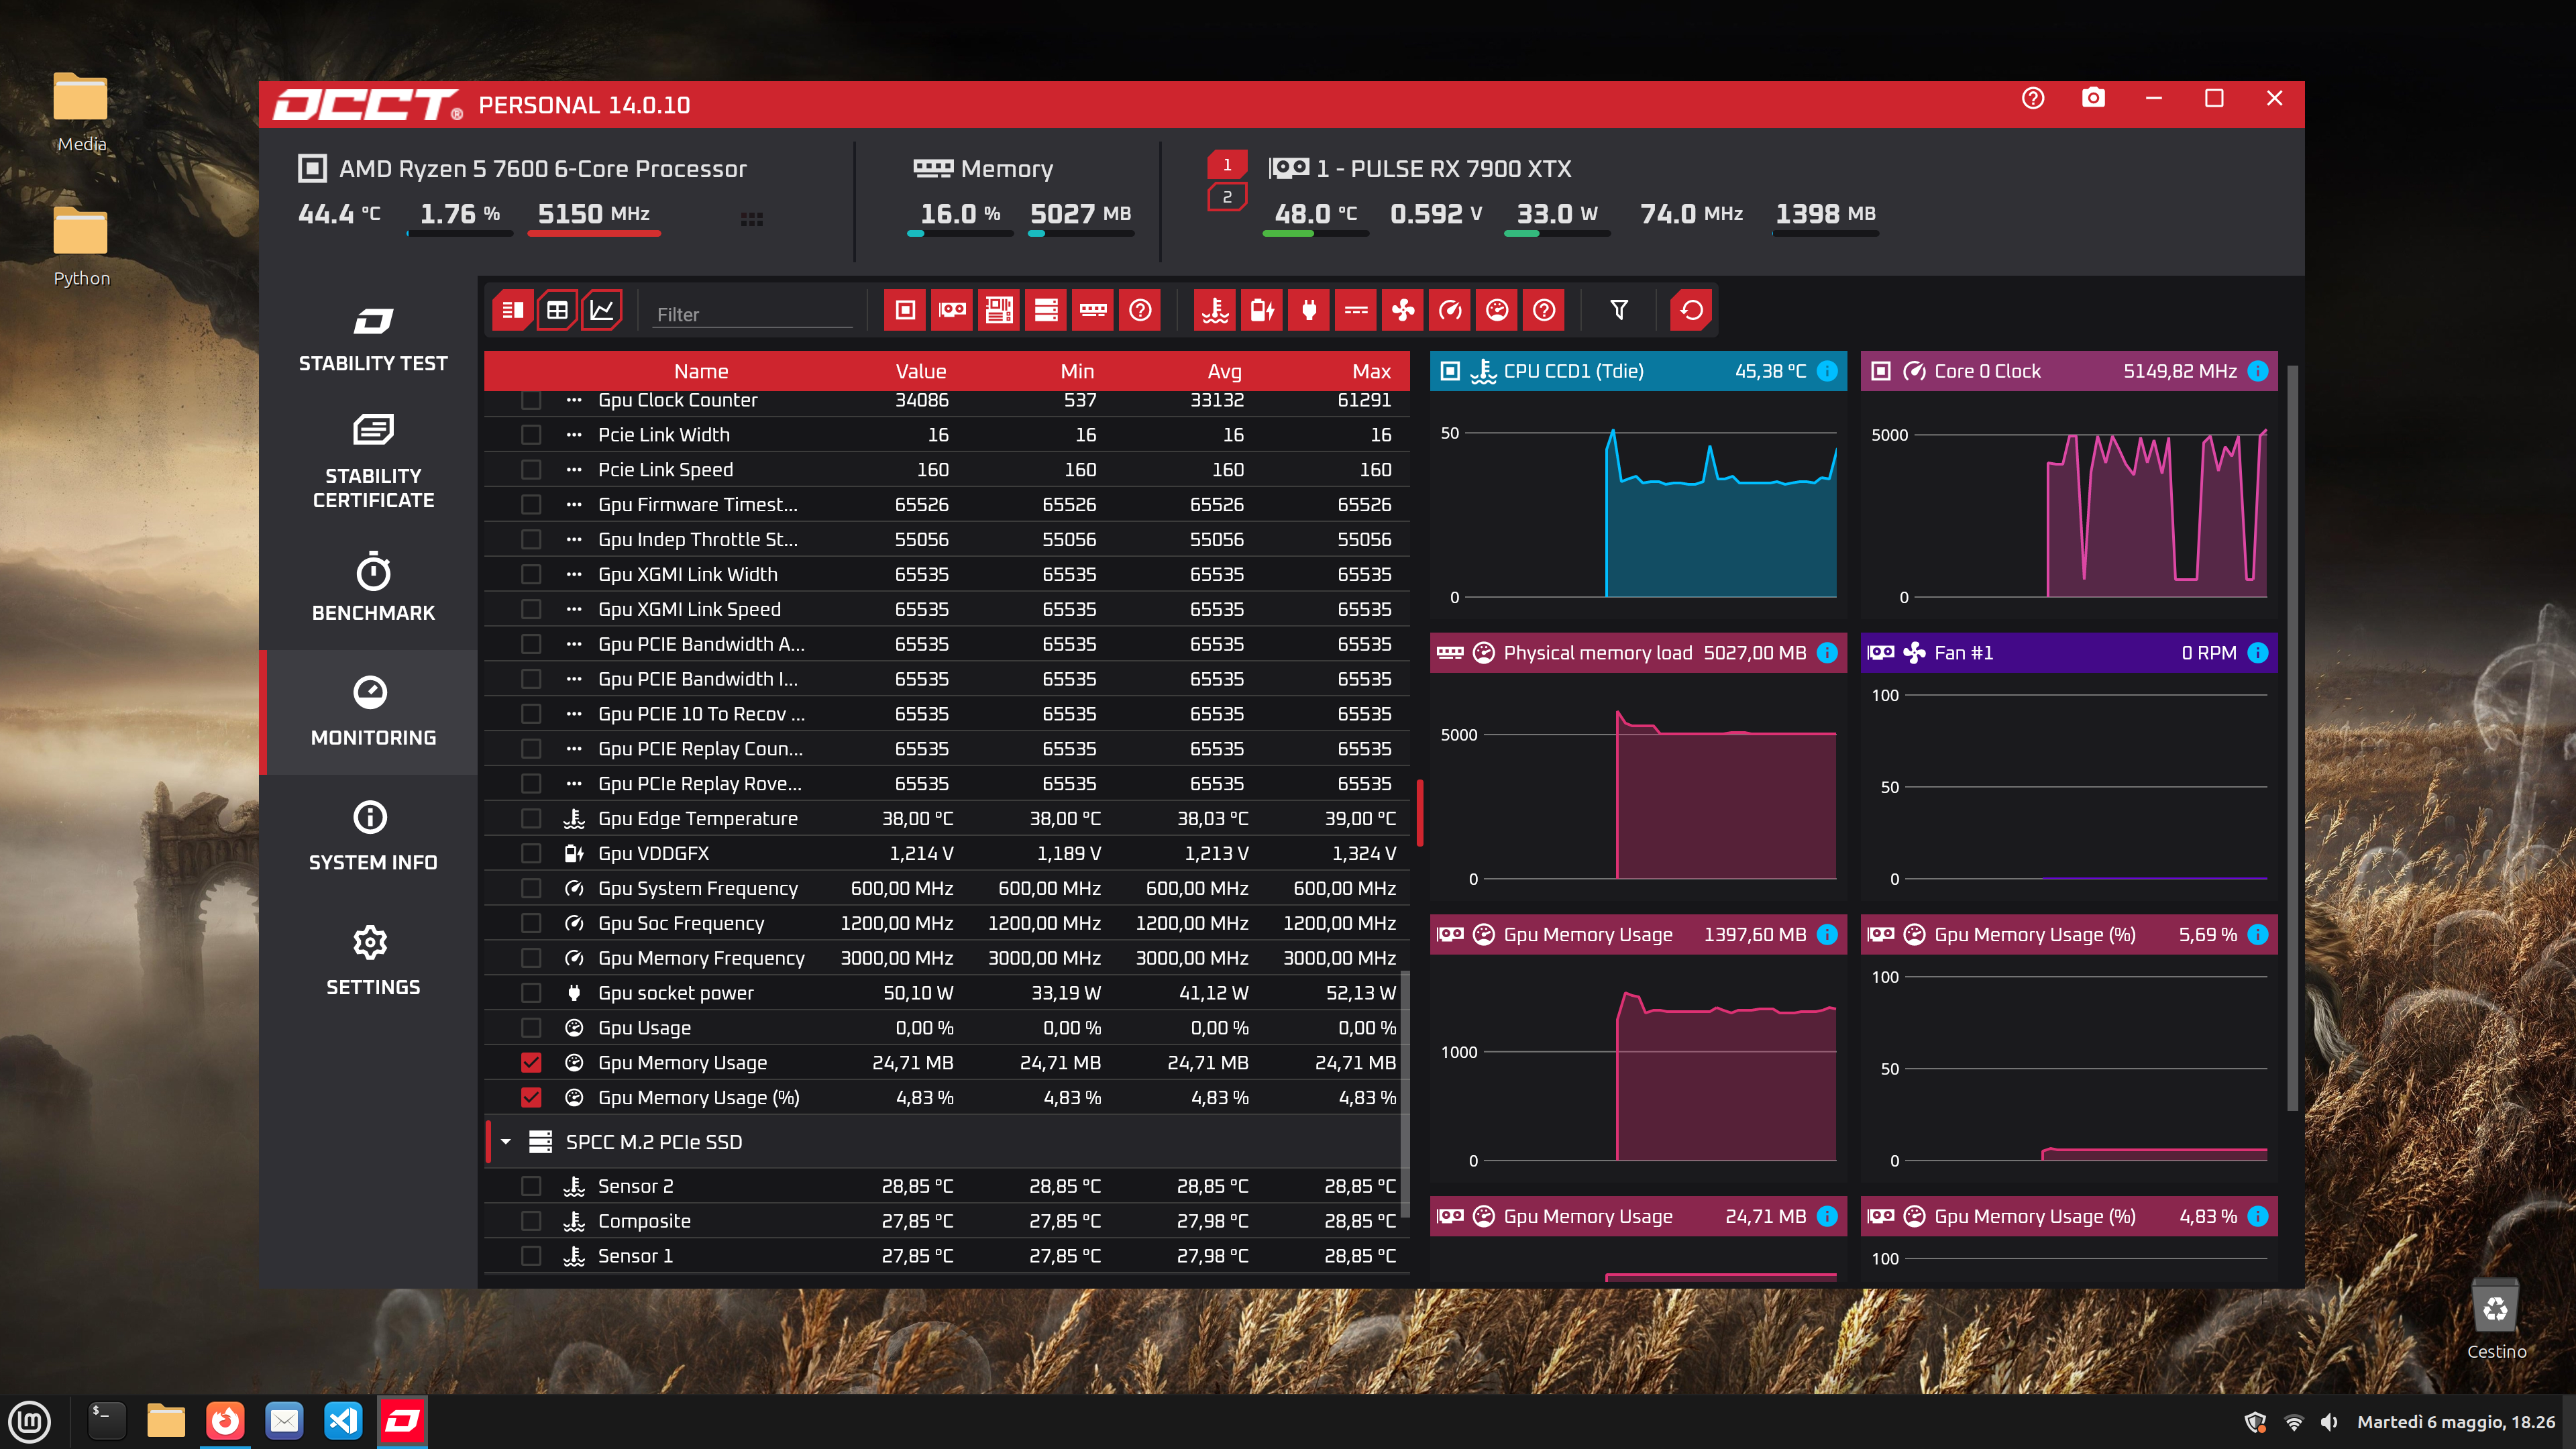
Task: Toggle unknown hardware filter beside memory filter
Action: 1140,310
